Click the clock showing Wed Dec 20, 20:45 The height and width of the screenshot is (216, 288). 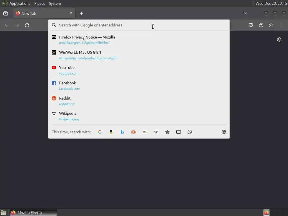point(271,3)
